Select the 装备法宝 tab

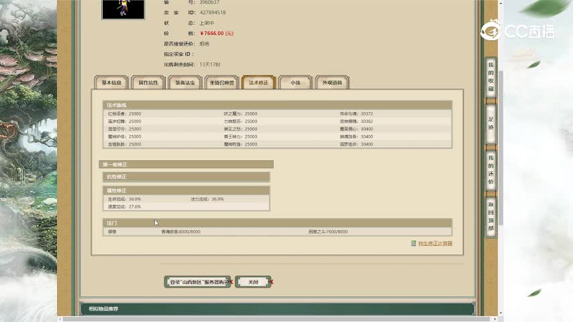[x=185, y=83]
